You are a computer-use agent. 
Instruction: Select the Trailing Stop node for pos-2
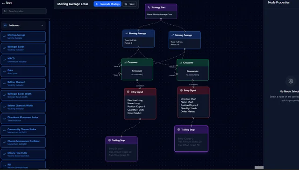tap(191, 139)
